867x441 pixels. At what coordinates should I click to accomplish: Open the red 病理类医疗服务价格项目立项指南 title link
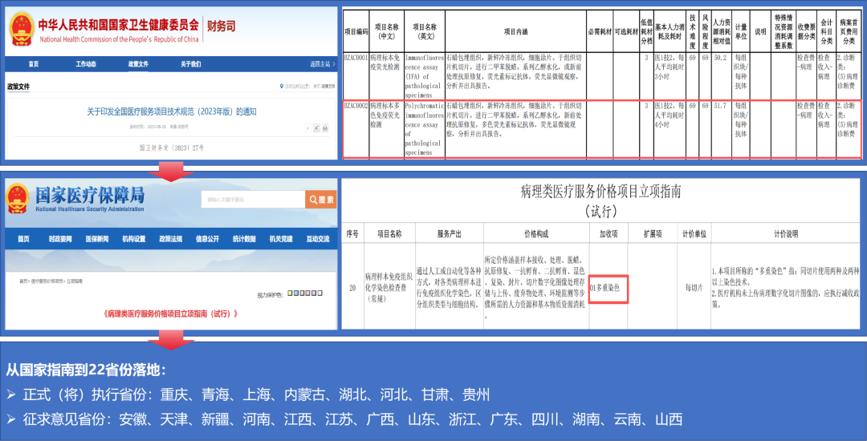pos(172,314)
